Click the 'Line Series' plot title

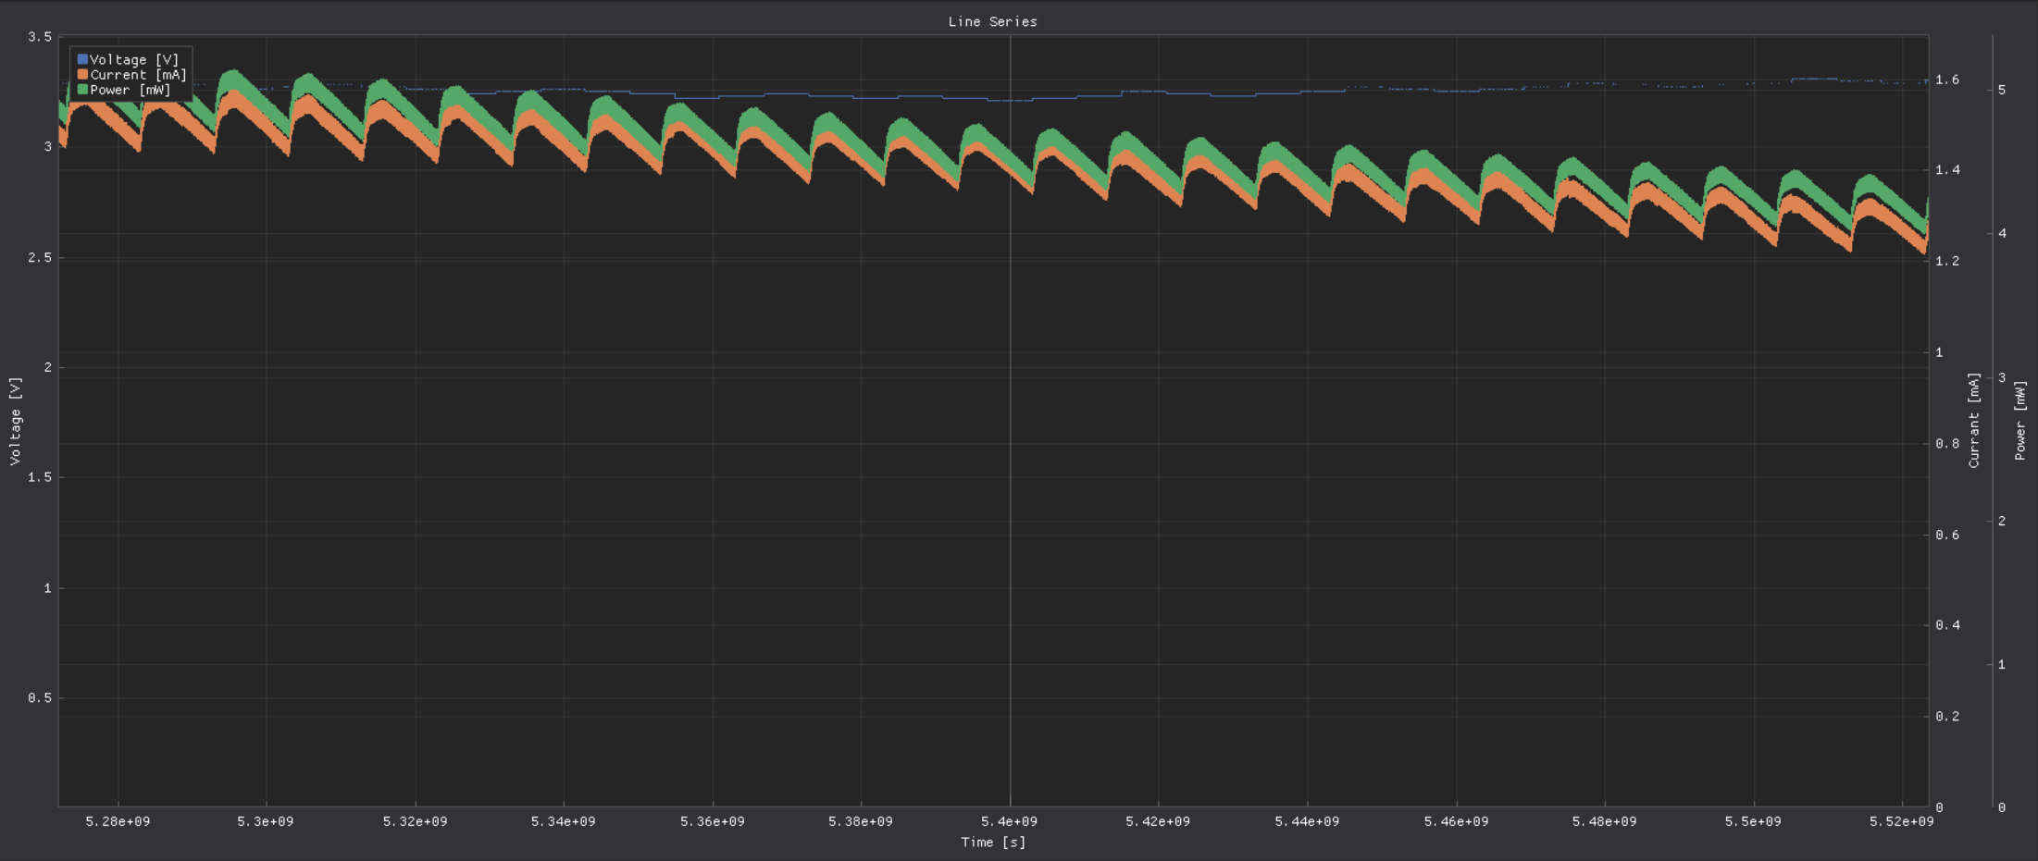coord(992,21)
